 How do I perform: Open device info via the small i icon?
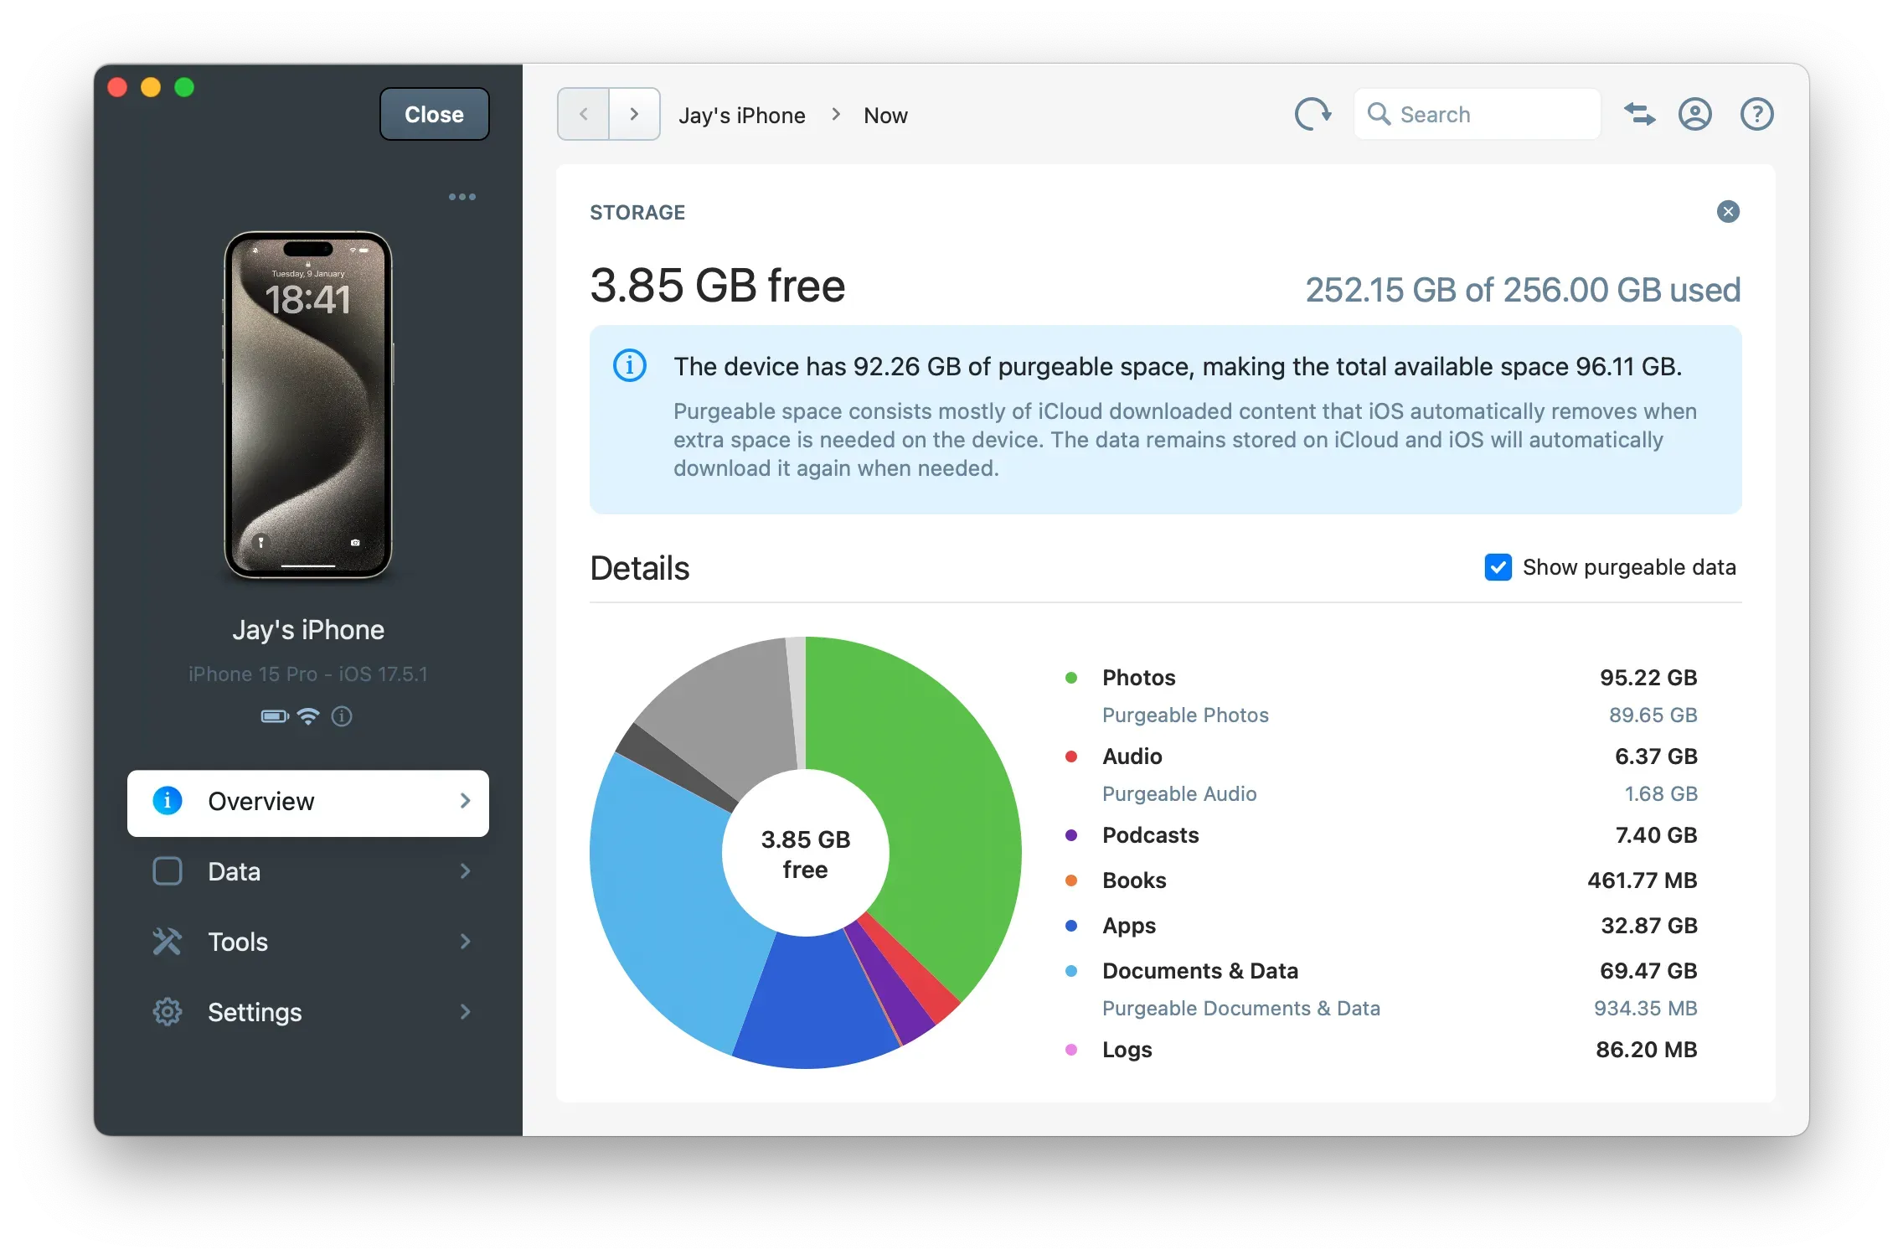click(342, 716)
